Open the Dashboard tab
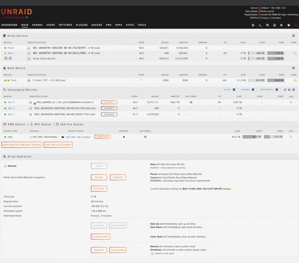The width and height of the screenshot is (299, 263). pyautogui.click(x=9, y=25)
